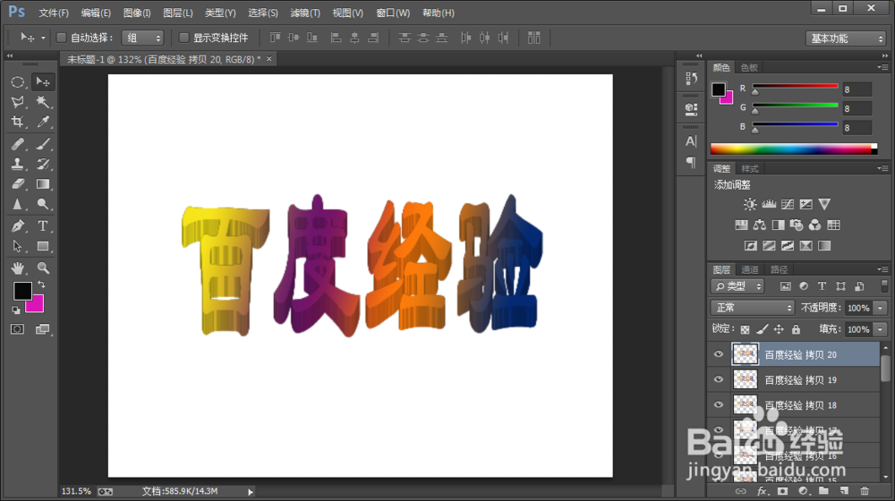895x501 pixels.
Task: Open the Character panel icon
Action: tap(691, 141)
